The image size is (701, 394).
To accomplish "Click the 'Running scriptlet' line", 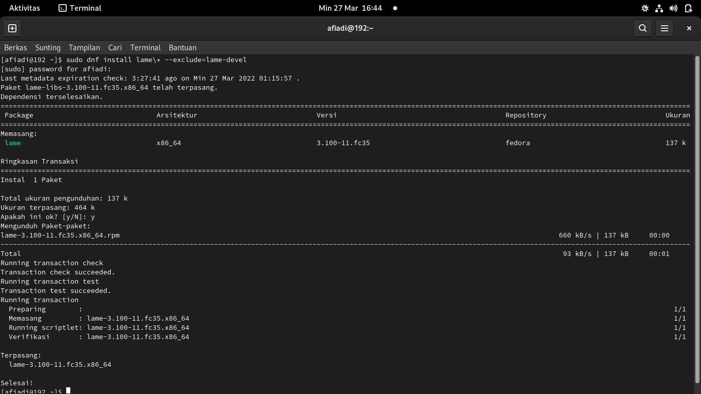I will tap(99, 327).
